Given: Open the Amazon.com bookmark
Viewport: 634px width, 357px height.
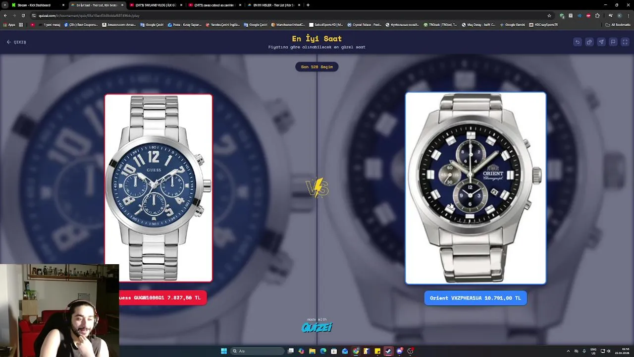Looking at the screenshot, I should (x=118, y=25).
